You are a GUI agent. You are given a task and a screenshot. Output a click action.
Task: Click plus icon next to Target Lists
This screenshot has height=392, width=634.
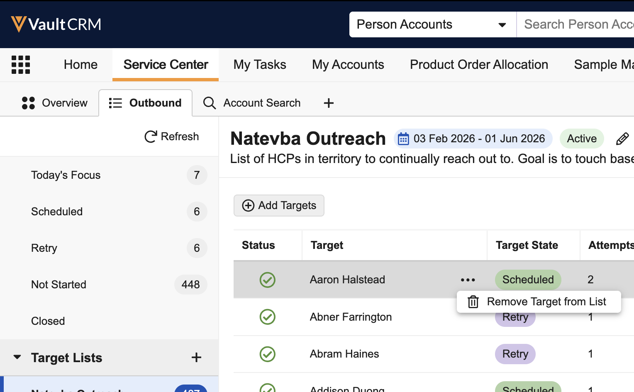[x=196, y=358]
